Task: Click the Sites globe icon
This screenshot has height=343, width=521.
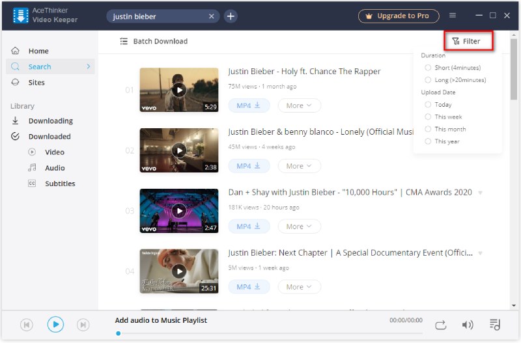Action: click(x=15, y=82)
